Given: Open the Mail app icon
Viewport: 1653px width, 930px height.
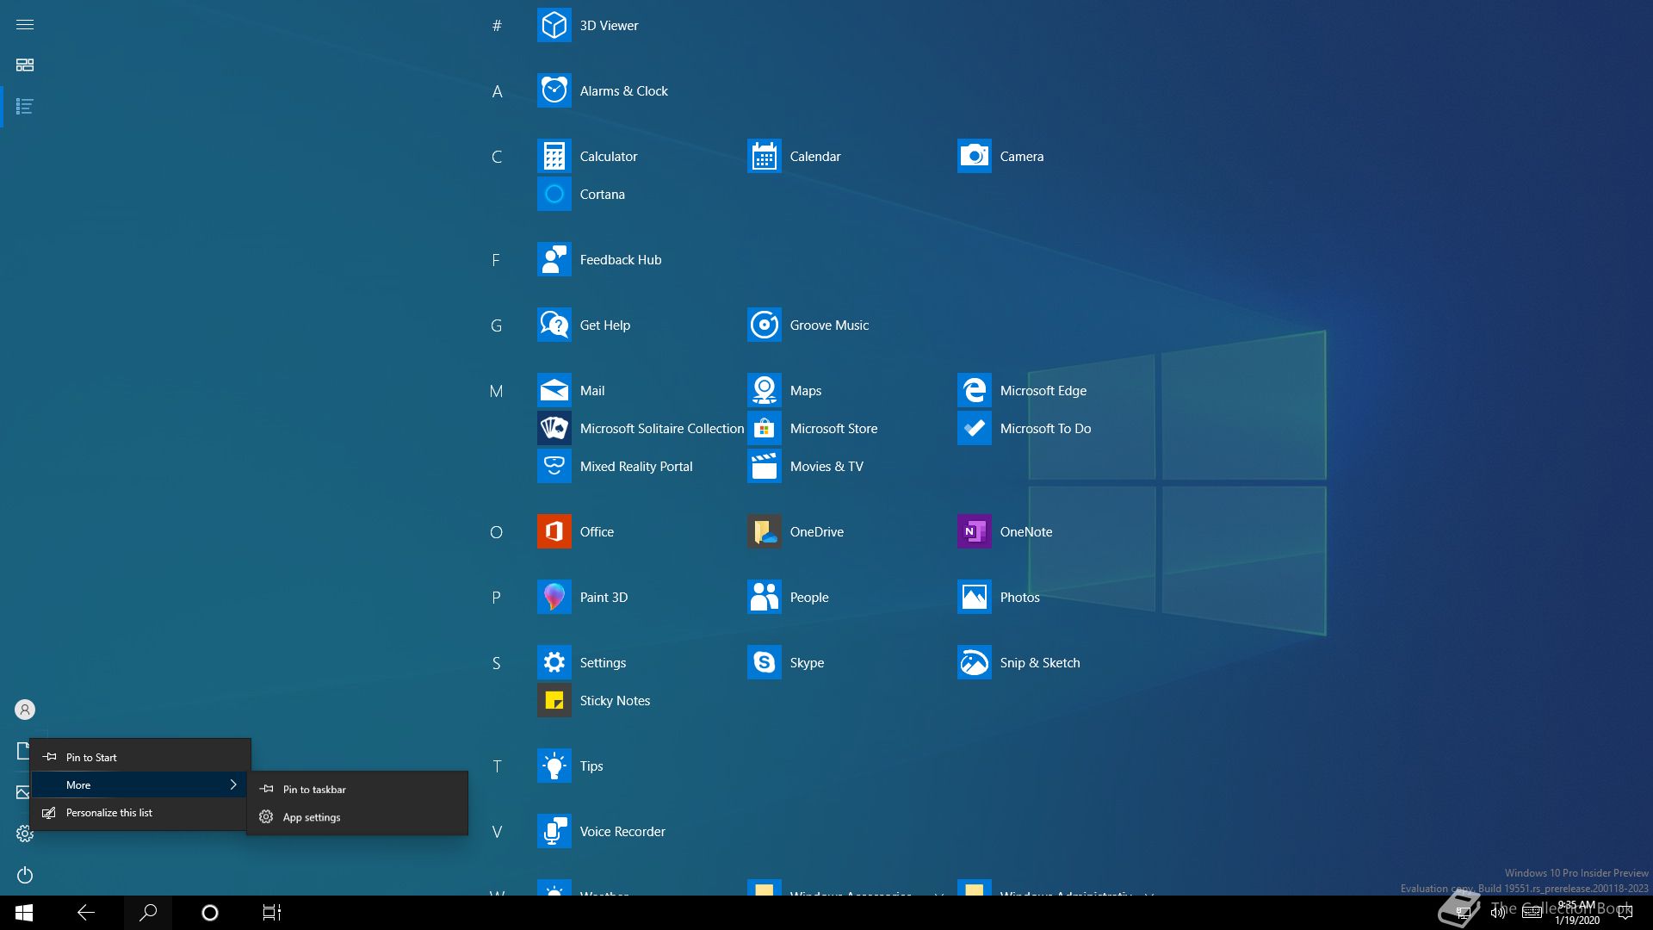Looking at the screenshot, I should point(554,390).
